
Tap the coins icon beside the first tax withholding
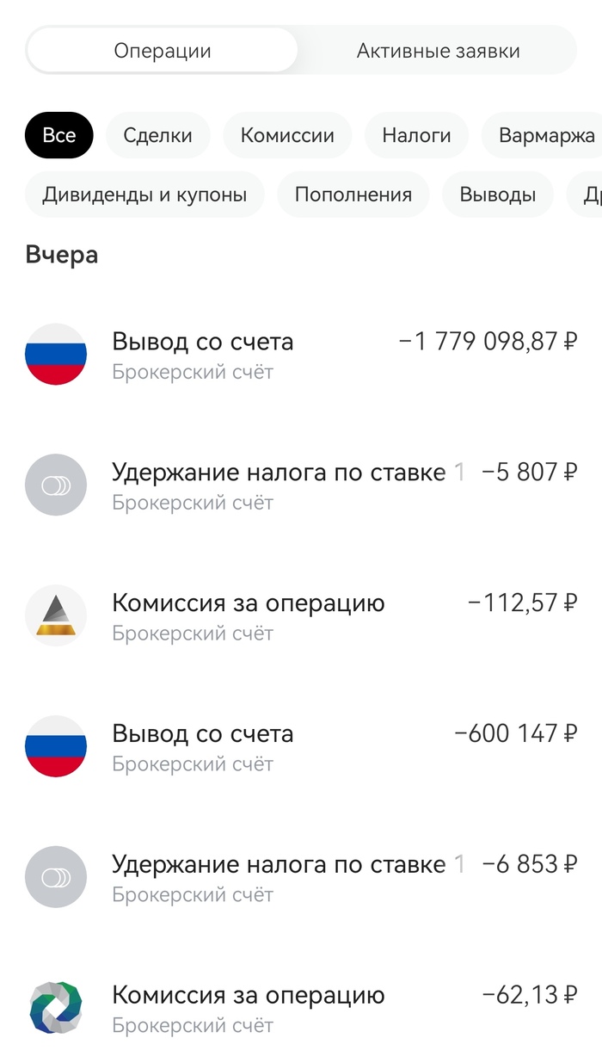[x=56, y=485]
